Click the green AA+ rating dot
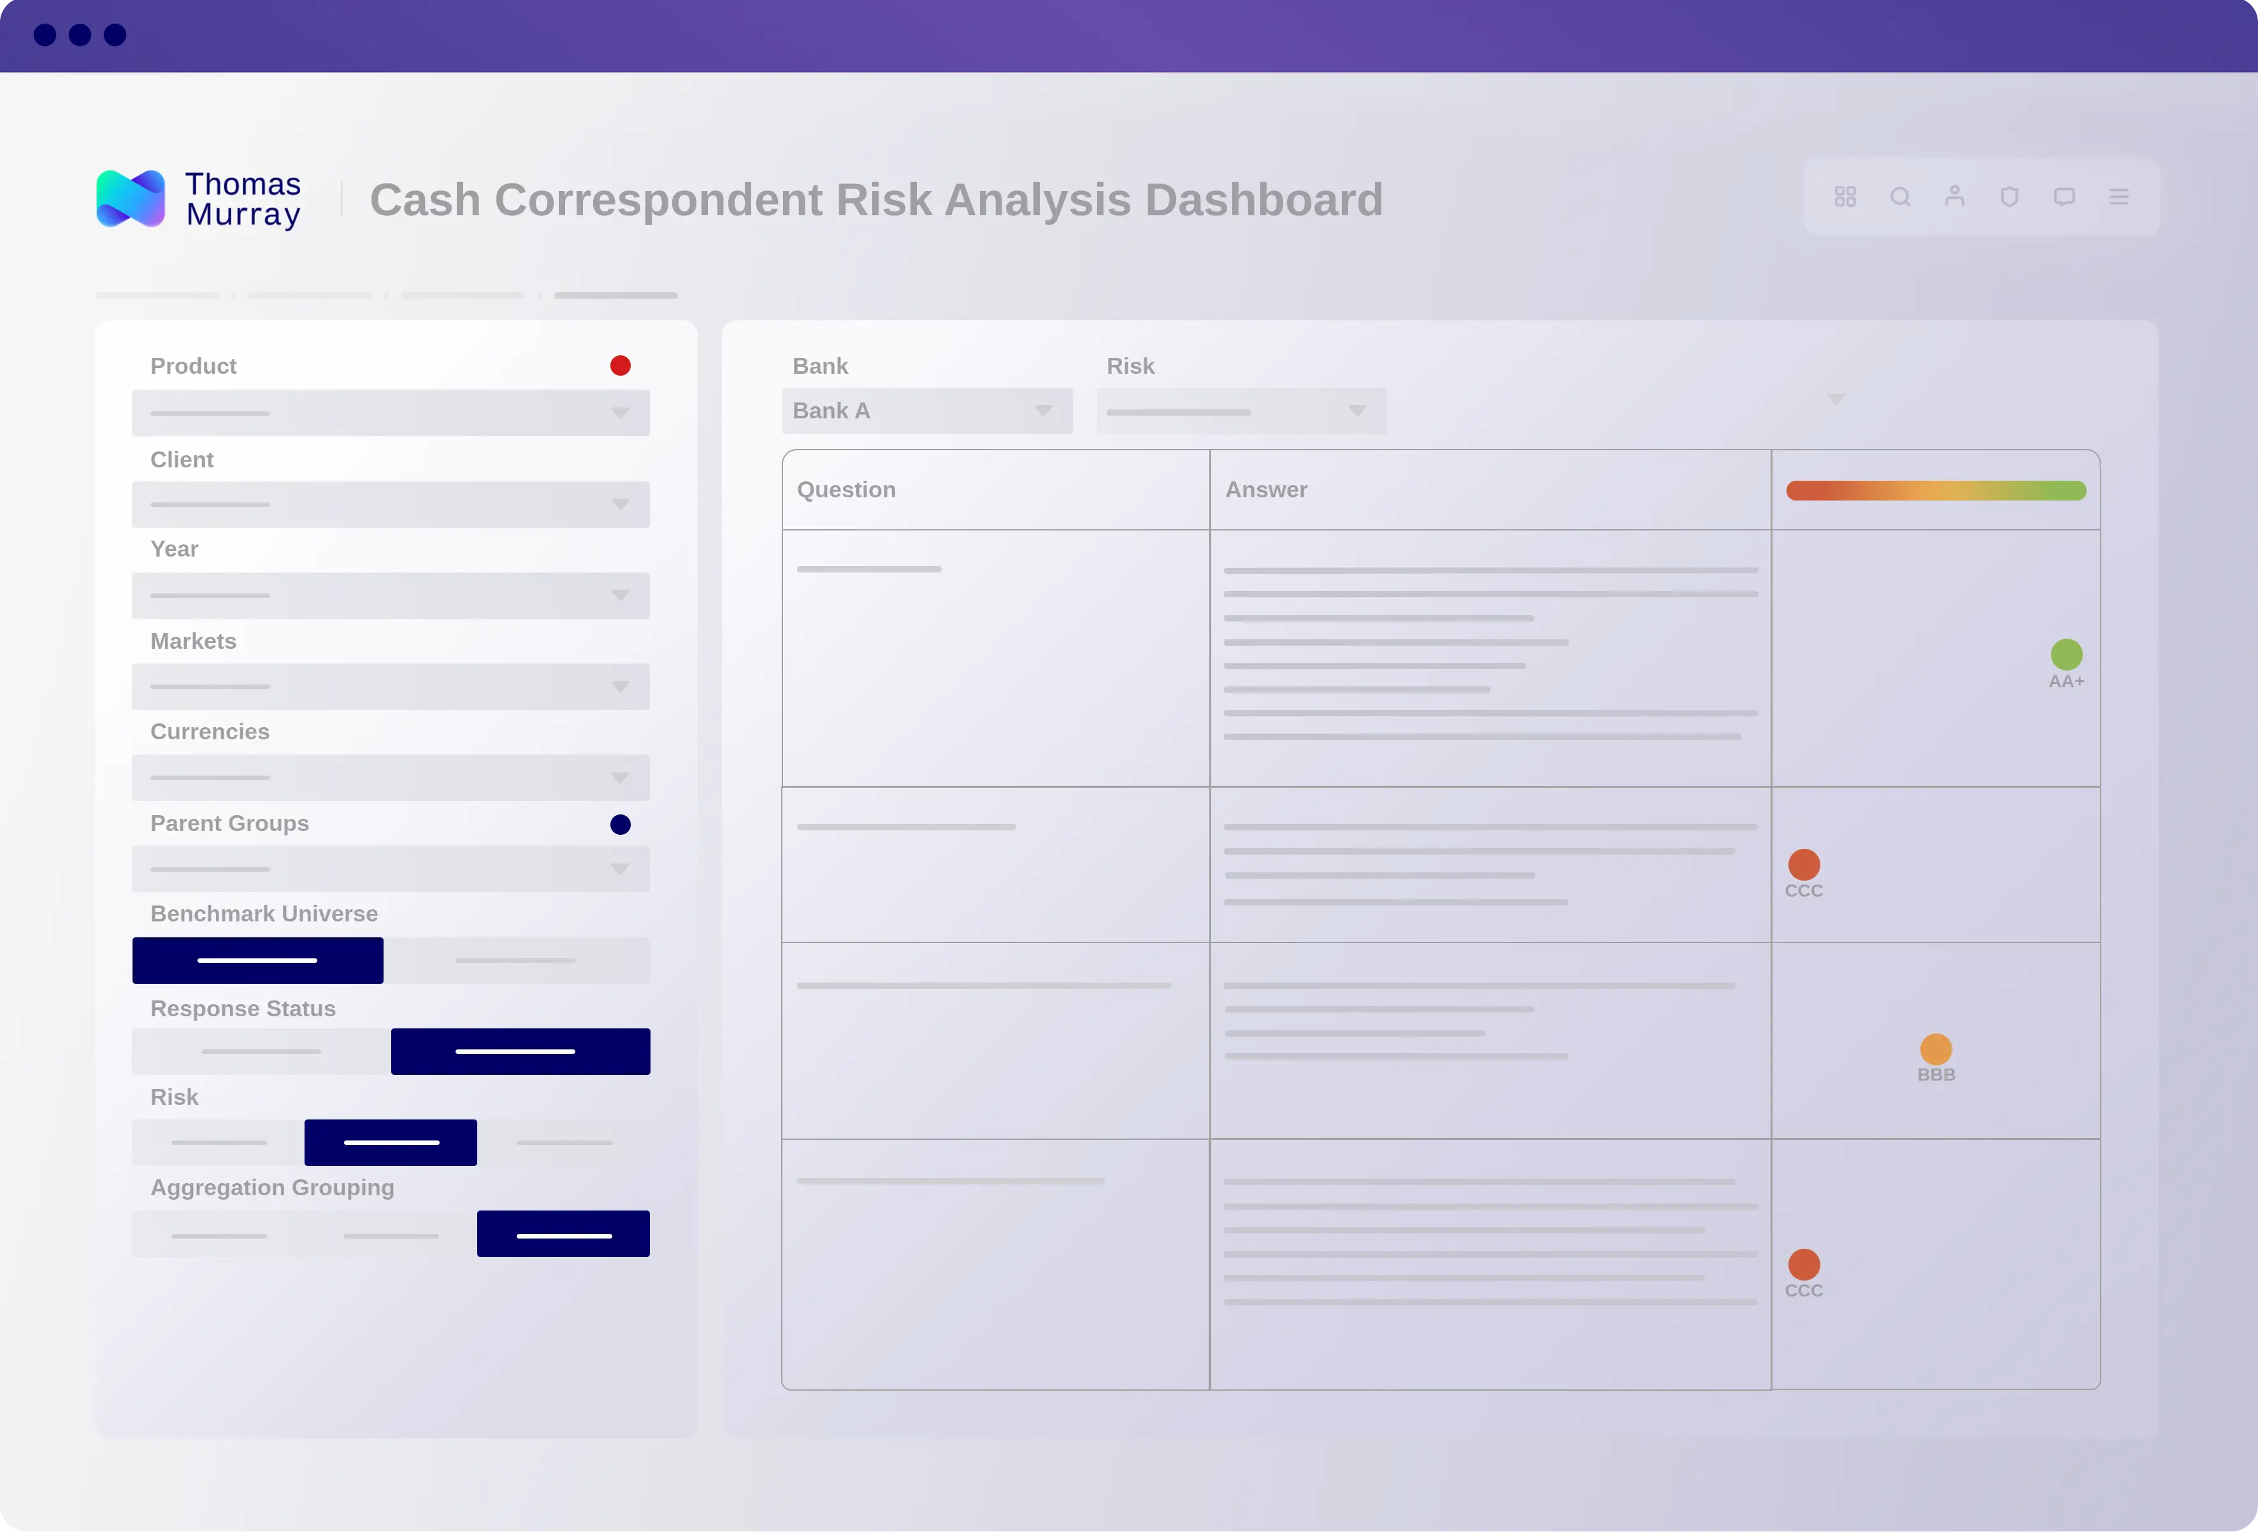Image resolution: width=2258 pixels, height=1534 pixels. [x=2066, y=655]
